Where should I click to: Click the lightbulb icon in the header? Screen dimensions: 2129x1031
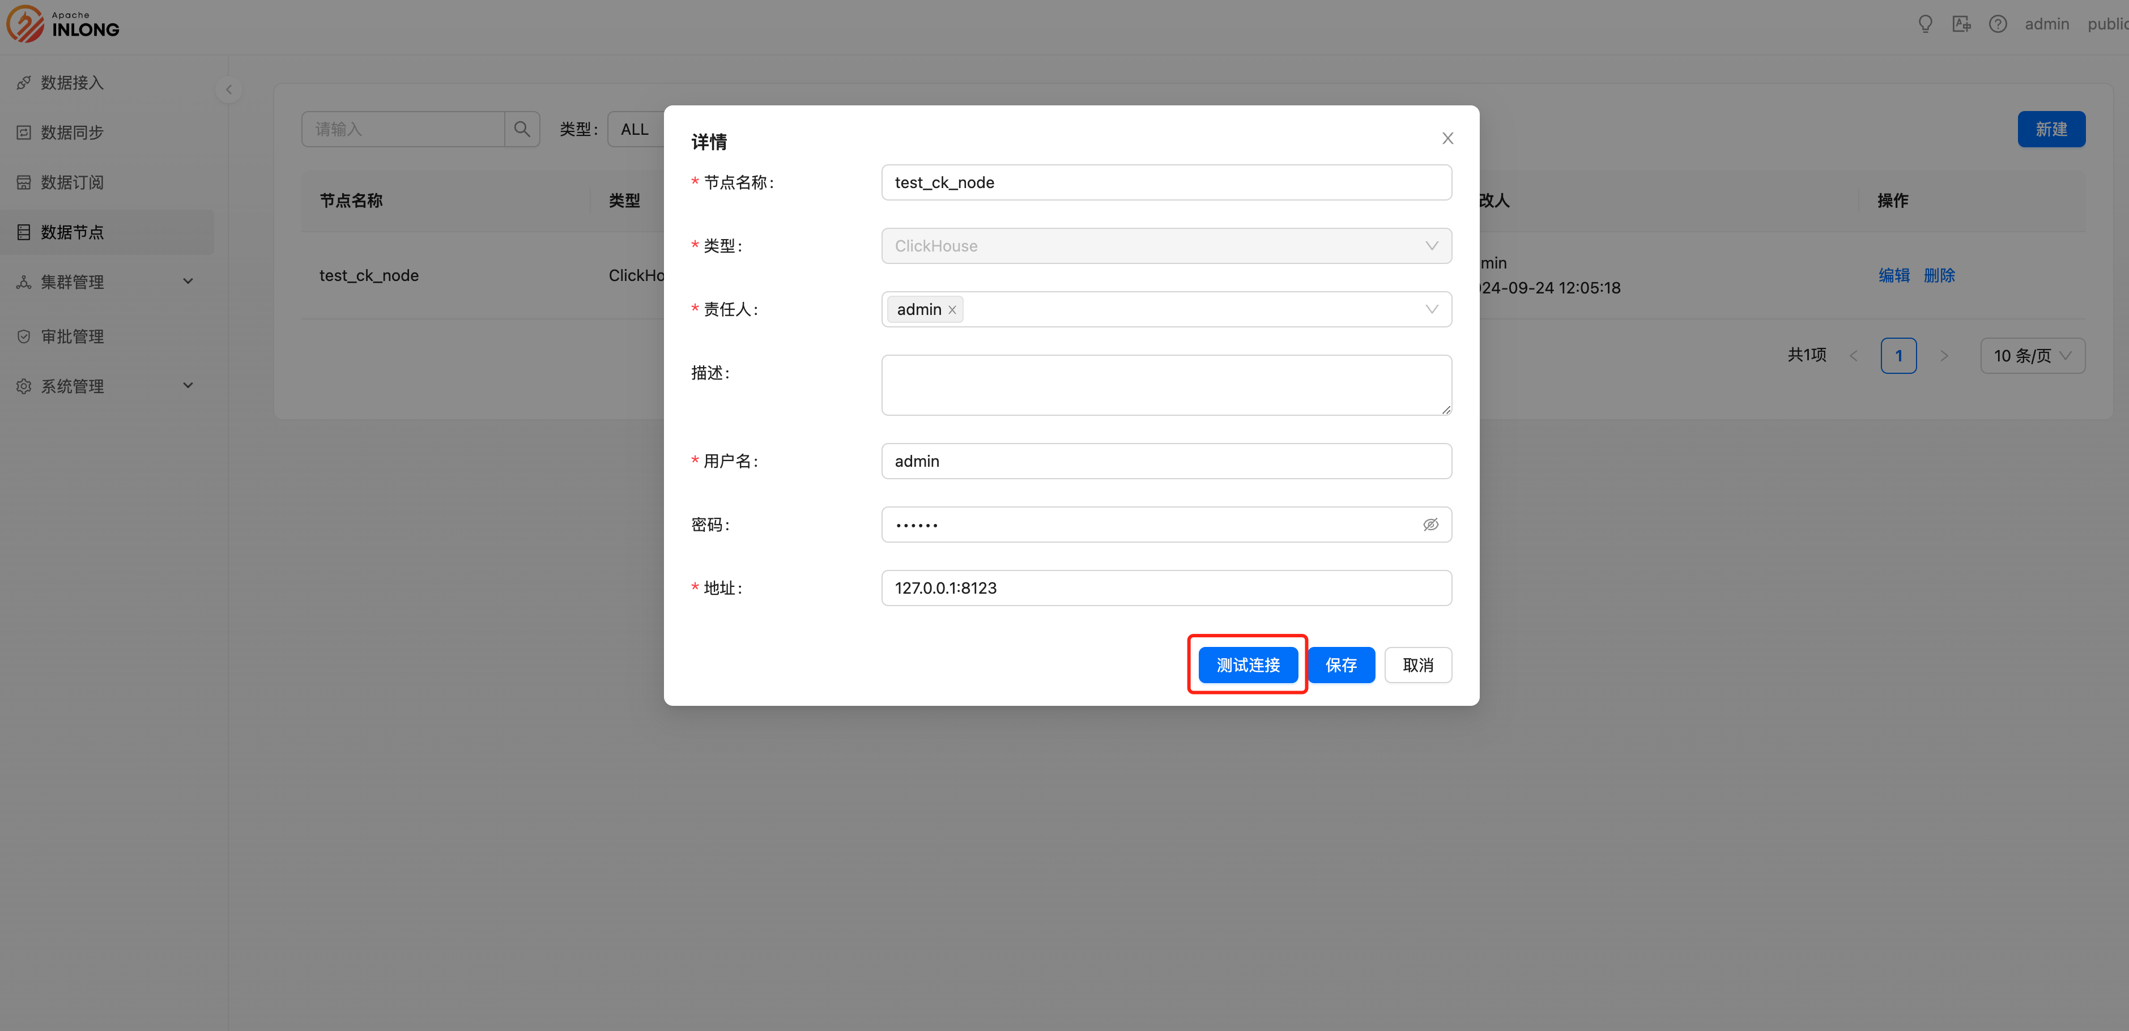pyautogui.click(x=1925, y=23)
